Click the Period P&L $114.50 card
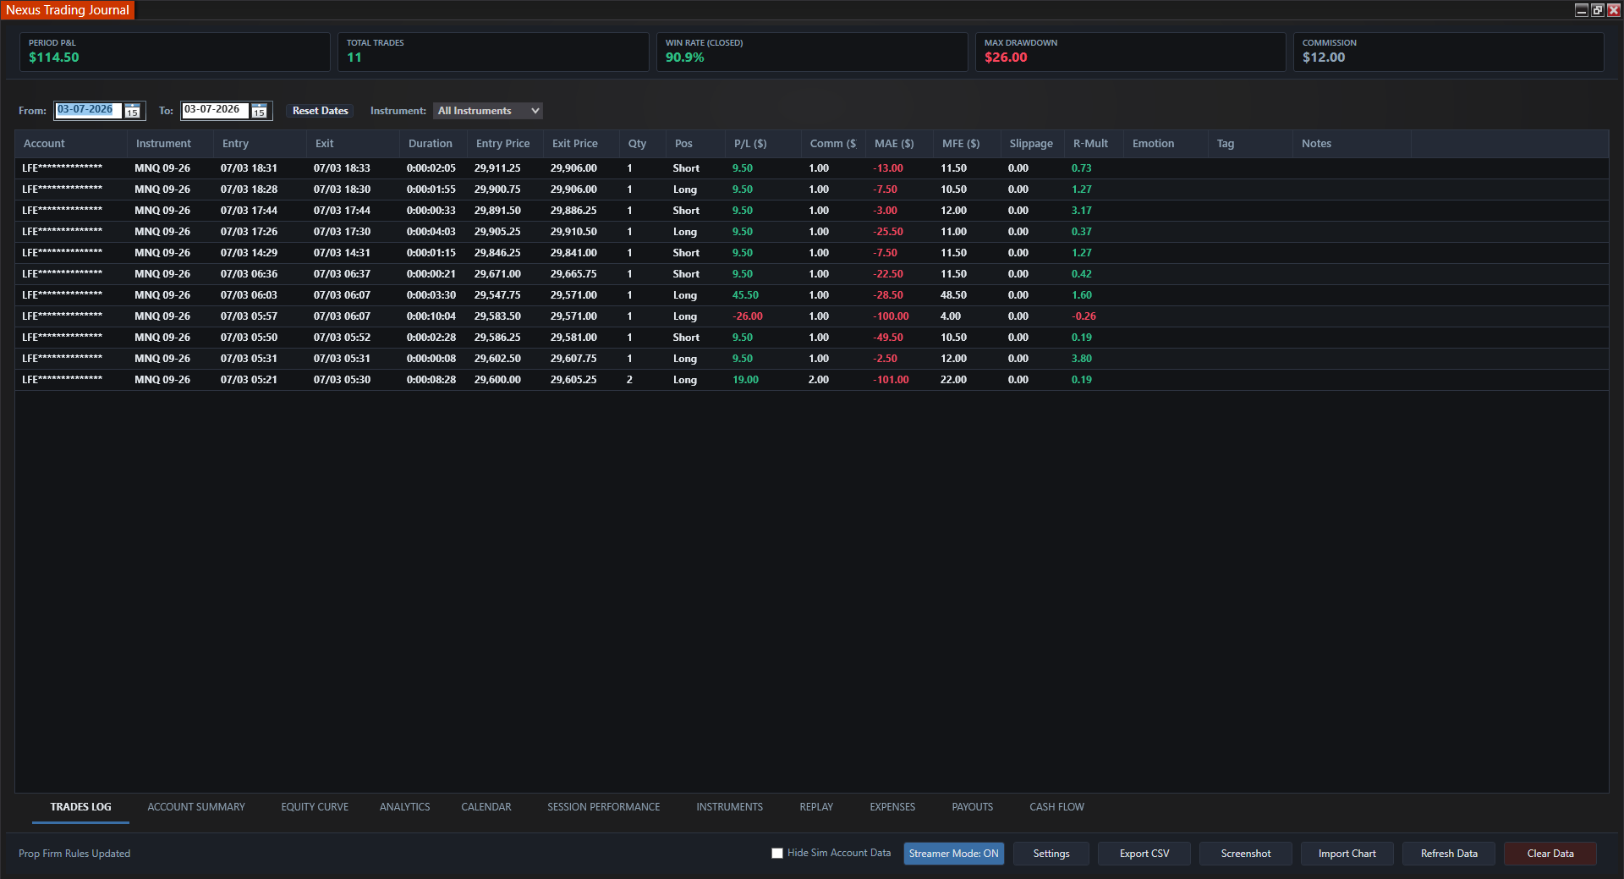Image resolution: width=1624 pixels, height=879 pixels. [175, 52]
